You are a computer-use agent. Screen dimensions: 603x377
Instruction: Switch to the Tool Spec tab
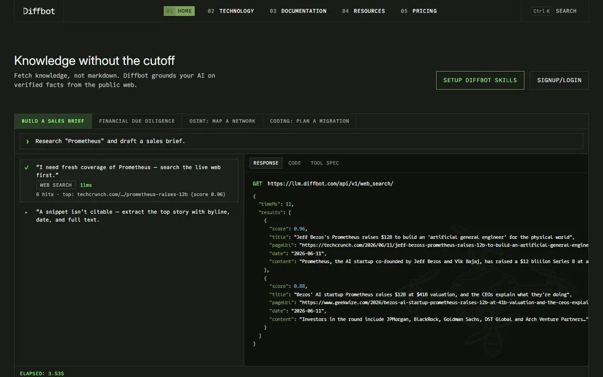point(325,163)
